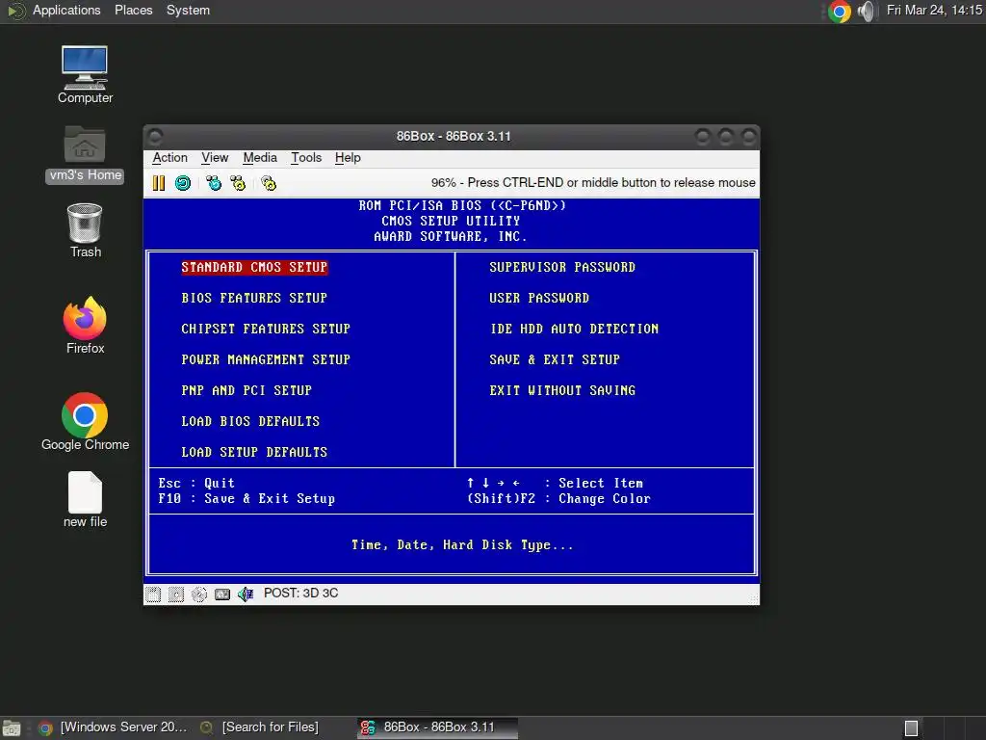Image resolution: width=986 pixels, height=740 pixels.
Task: Pause the emulation with the yellow pause icon
Action: click(159, 183)
